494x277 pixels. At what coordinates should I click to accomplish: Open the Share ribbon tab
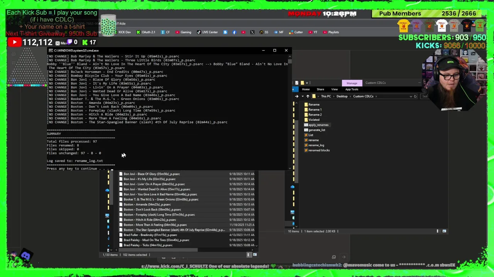pyautogui.click(x=320, y=89)
